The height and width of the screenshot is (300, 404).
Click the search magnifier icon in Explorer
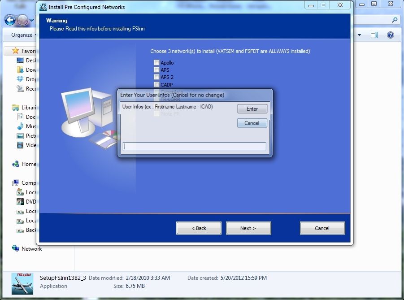(x=395, y=20)
